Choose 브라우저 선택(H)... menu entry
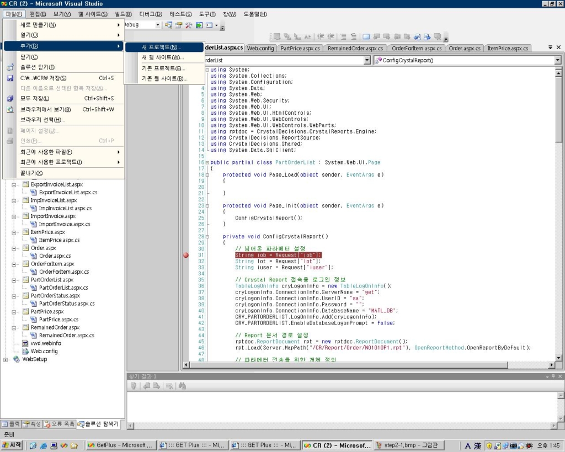 (63, 120)
